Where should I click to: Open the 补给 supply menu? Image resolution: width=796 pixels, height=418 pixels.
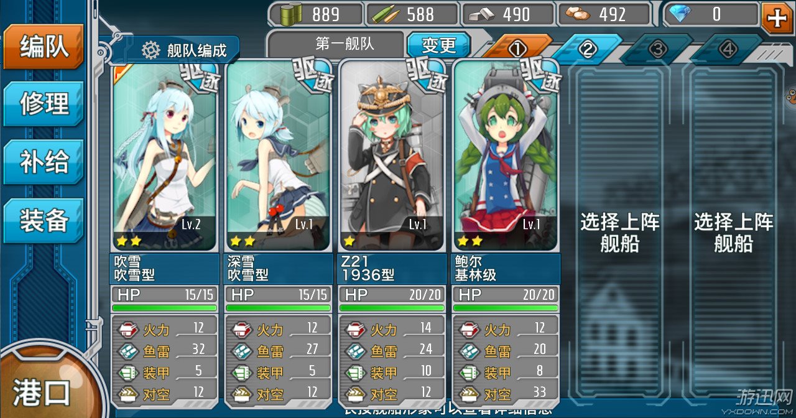point(44,162)
